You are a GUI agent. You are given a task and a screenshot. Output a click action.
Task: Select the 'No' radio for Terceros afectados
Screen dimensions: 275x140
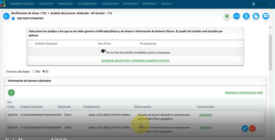[x=34, y=71]
